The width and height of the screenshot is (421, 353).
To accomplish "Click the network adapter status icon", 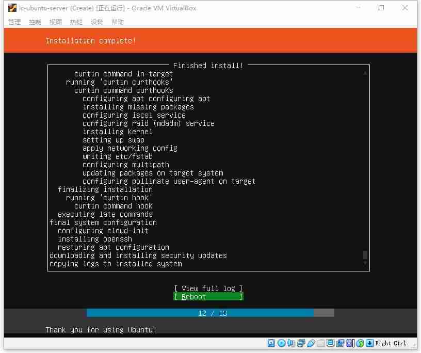I will (x=301, y=343).
